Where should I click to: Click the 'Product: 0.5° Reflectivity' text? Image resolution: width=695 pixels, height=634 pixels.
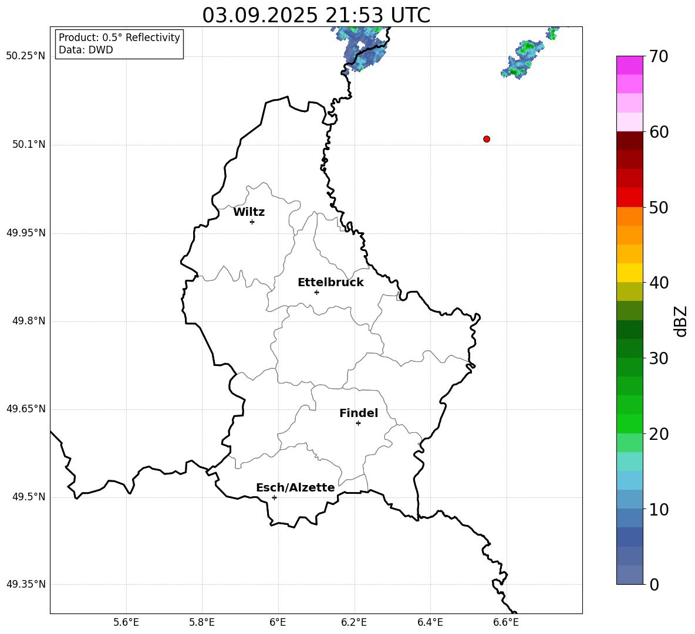(x=119, y=38)
